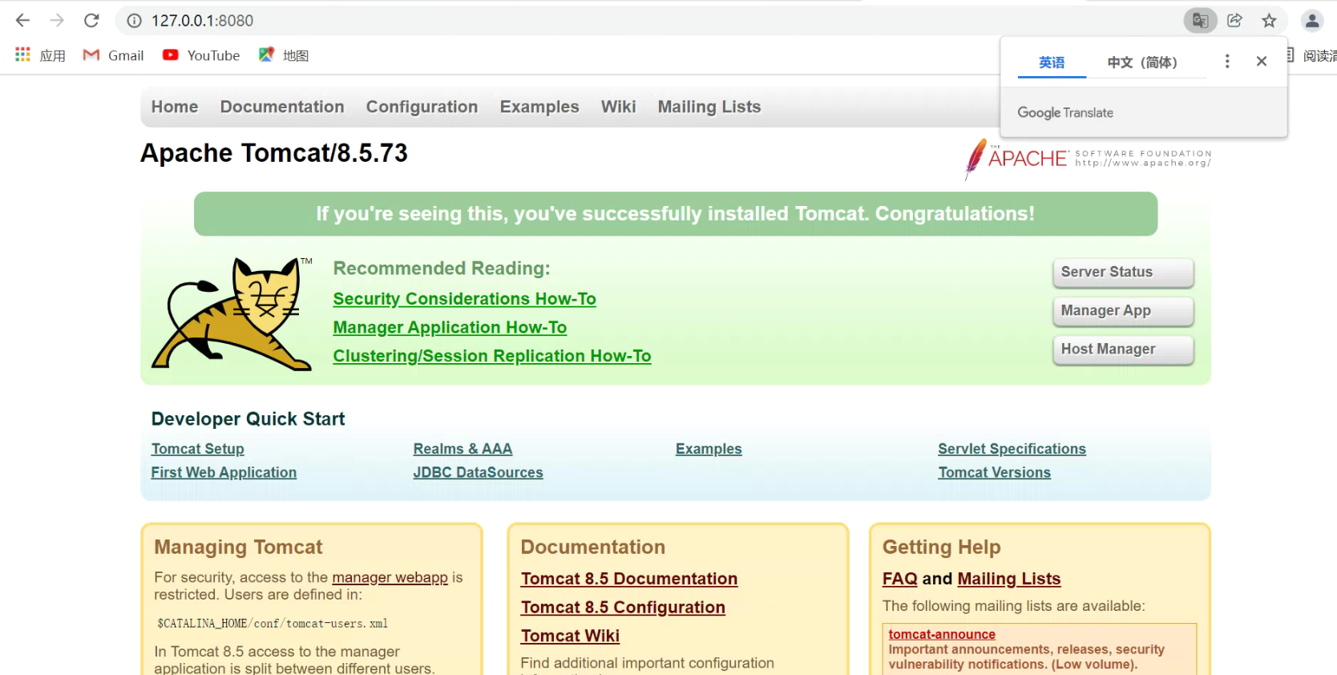Open Security Considerations How-To link
The height and width of the screenshot is (675, 1337).
pos(464,299)
